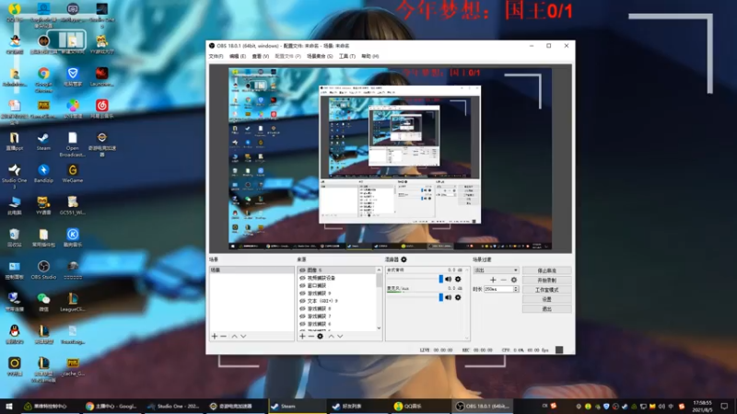737x414 pixels.
Task: Click the 退出 exit button in OBS
Action: click(546, 309)
